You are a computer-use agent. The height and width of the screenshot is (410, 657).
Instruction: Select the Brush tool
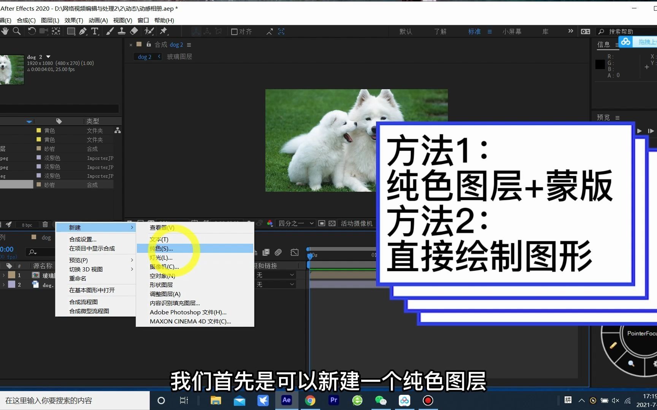110,31
